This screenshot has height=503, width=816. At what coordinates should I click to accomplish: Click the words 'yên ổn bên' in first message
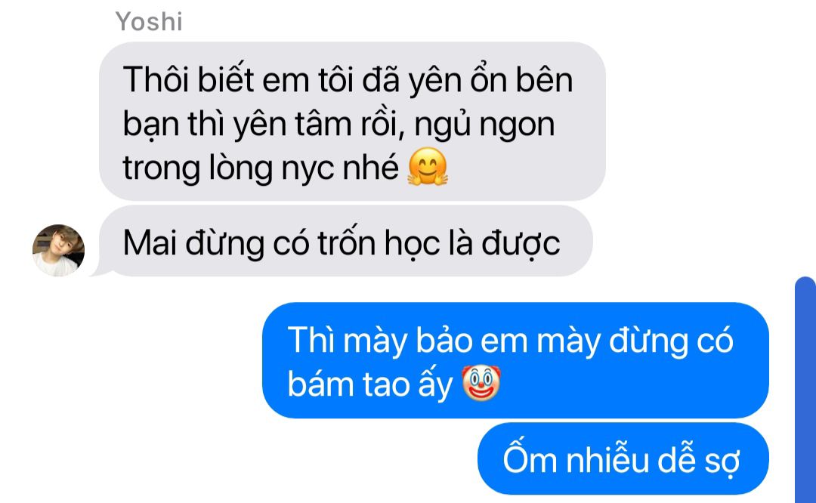click(491, 79)
